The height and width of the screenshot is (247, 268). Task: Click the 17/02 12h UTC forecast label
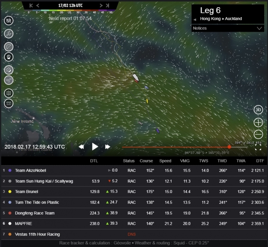click(x=70, y=6)
